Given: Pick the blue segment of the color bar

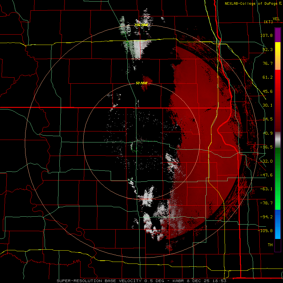Looking at the screenshot, I should (x=278, y=224).
